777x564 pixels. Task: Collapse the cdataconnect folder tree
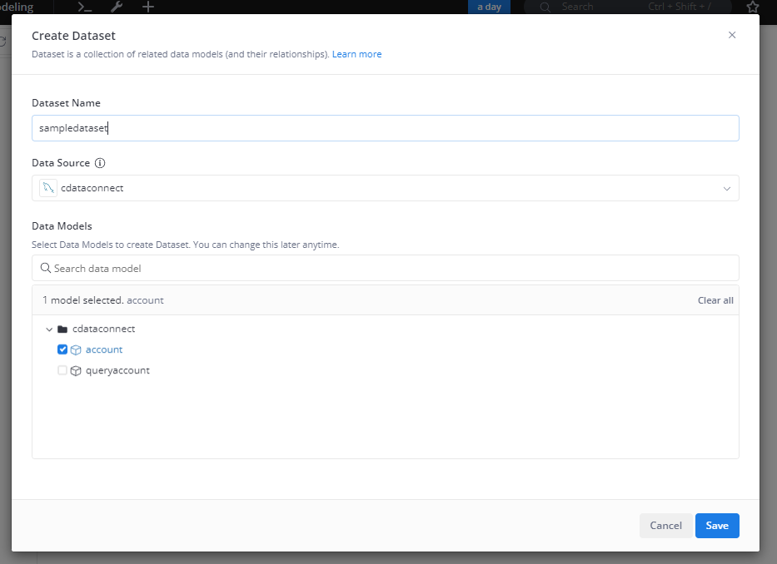49,329
